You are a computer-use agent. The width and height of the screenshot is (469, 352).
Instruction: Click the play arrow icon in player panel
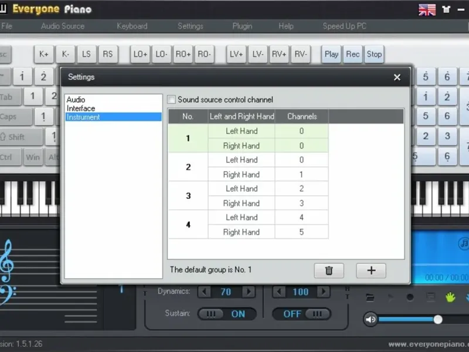click(x=390, y=297)
